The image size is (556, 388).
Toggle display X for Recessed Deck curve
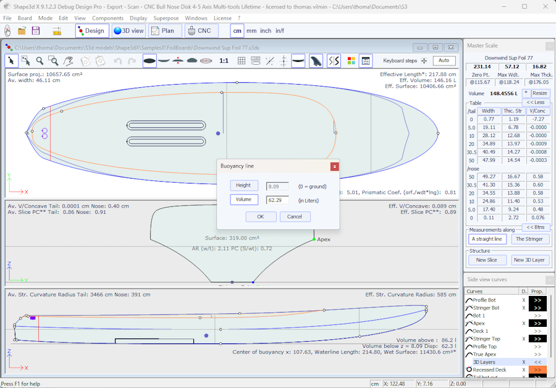523,369
